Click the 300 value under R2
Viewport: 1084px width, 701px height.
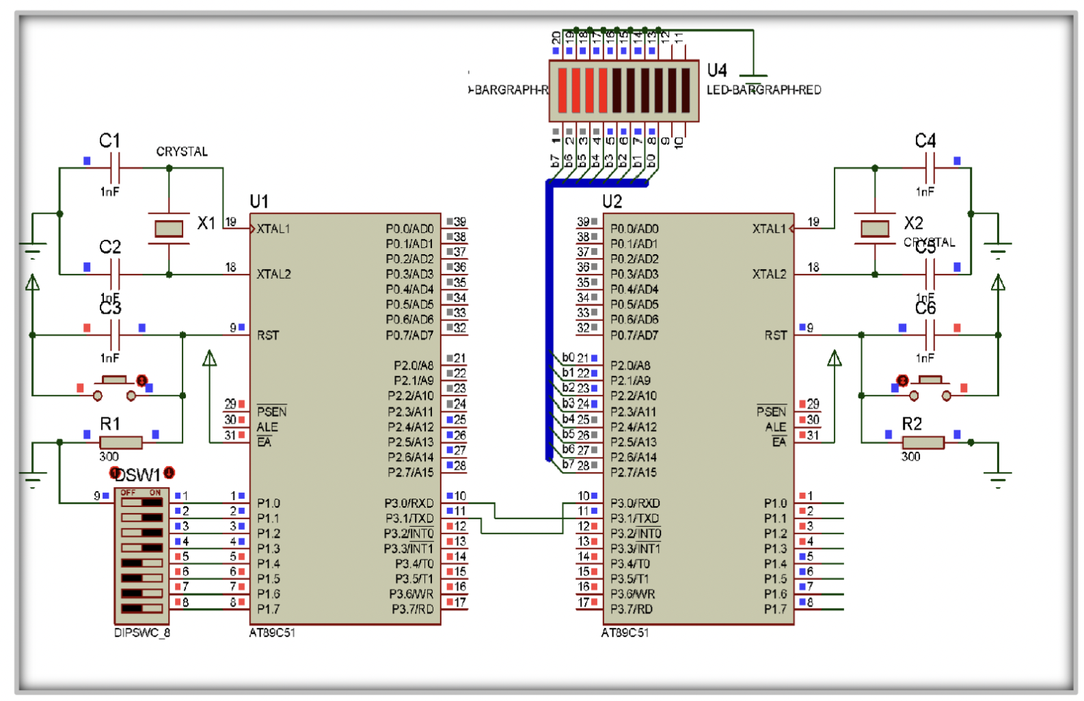[x=910, y=456]
